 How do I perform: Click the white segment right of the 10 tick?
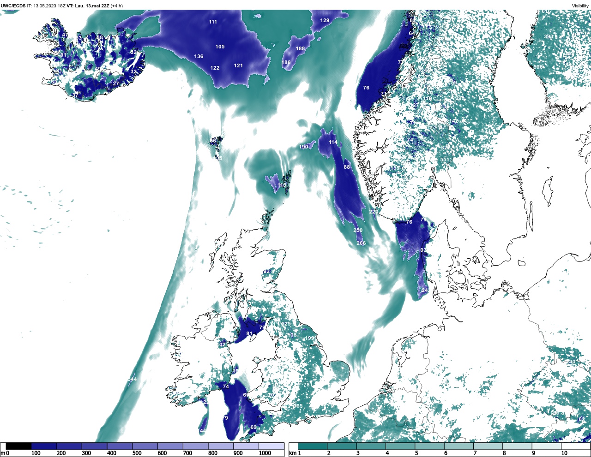point(575,446)
